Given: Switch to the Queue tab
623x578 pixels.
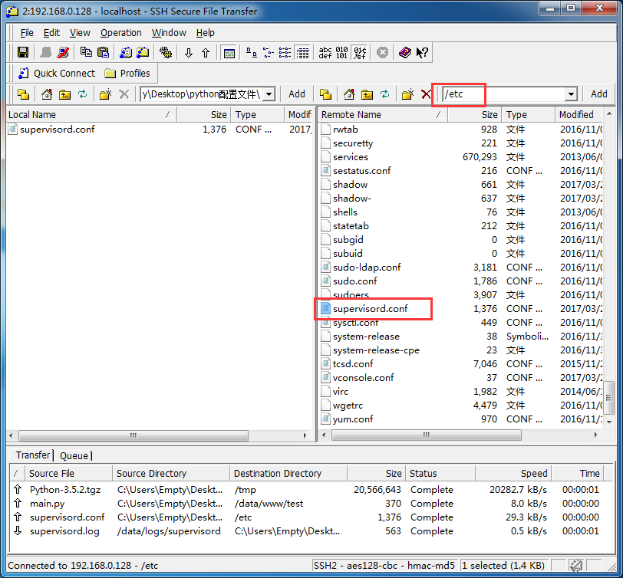Looking at the screenshot, I should (x=74, y=455).
